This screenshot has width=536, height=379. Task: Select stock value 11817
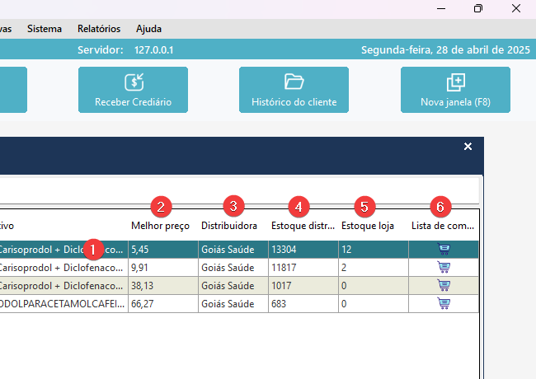303,267
